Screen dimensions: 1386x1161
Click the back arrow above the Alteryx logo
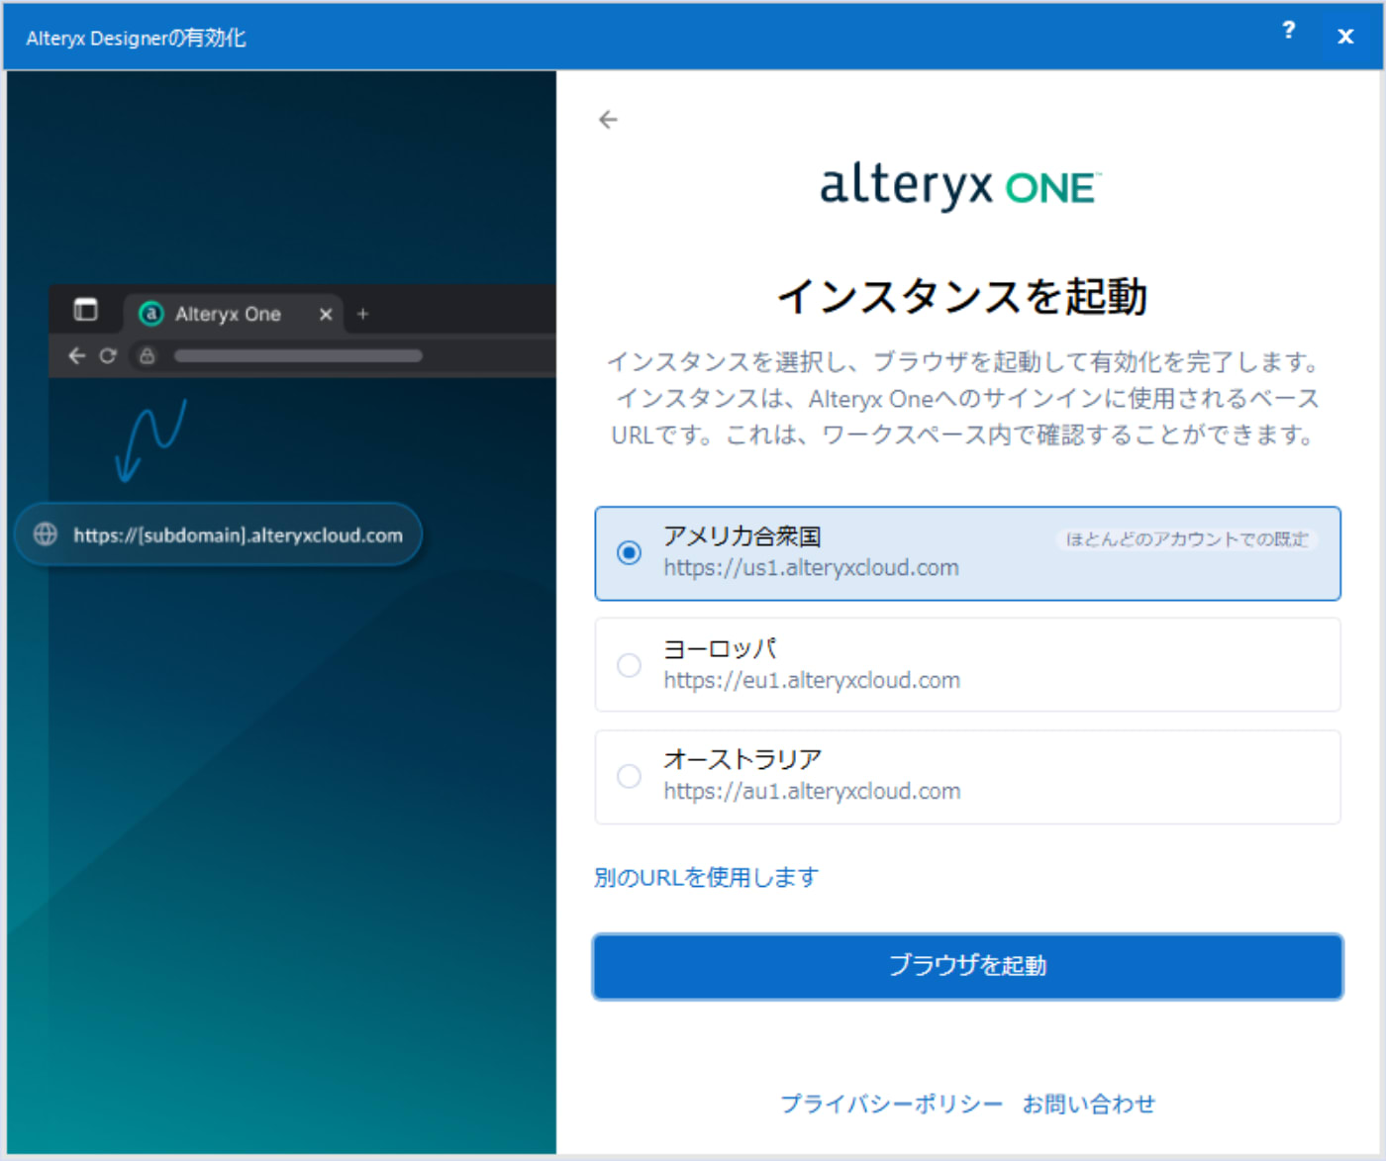click(x=608, y=119)
